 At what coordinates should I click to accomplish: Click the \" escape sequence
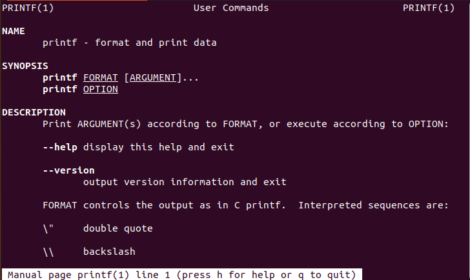(x=48, y=228)
